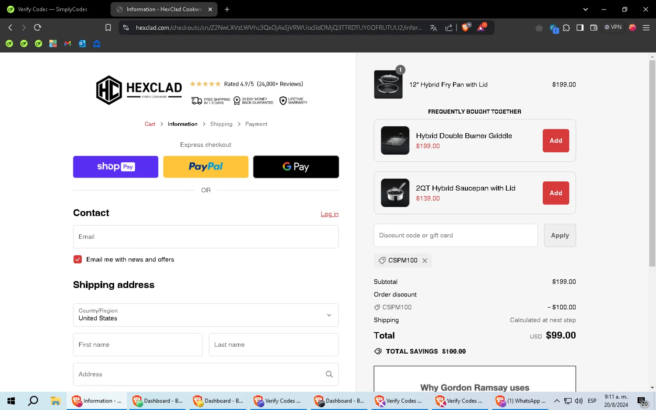Click the address bar URL
656x410 pixels.
tap(279, 28)
